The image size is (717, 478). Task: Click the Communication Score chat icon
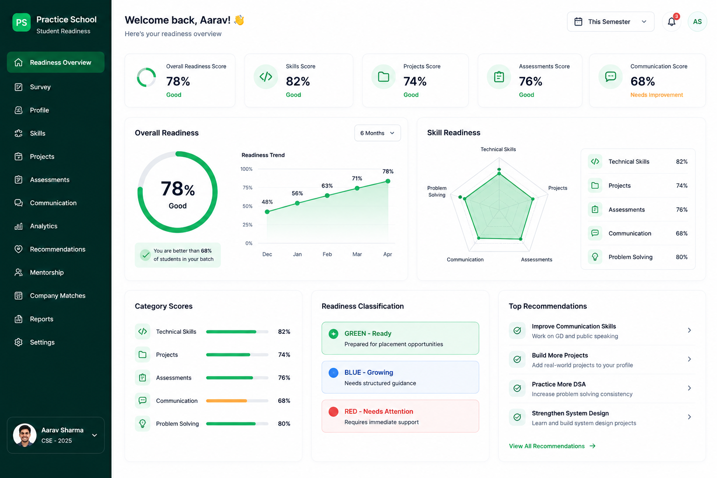tap(611, 77)
